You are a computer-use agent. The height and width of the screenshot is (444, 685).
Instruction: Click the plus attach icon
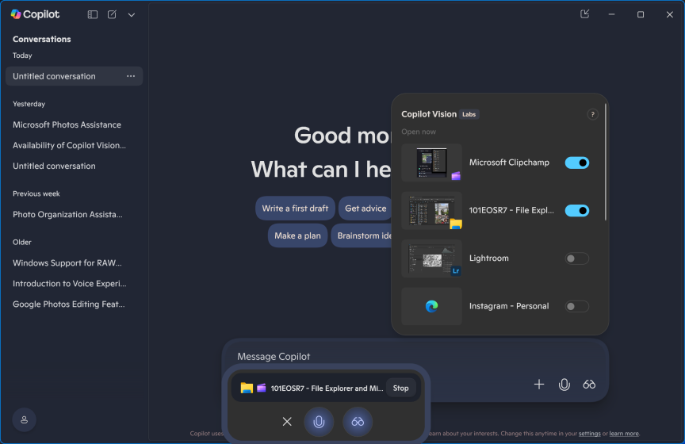click(539, 385)
